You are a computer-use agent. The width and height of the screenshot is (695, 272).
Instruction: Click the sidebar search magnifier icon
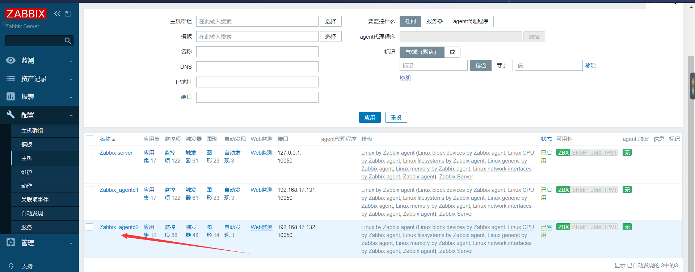pos(68,41)
